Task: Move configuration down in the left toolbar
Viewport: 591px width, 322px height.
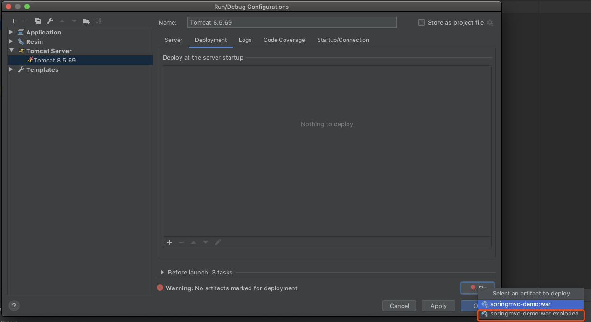Action: (x=74, y=21)
